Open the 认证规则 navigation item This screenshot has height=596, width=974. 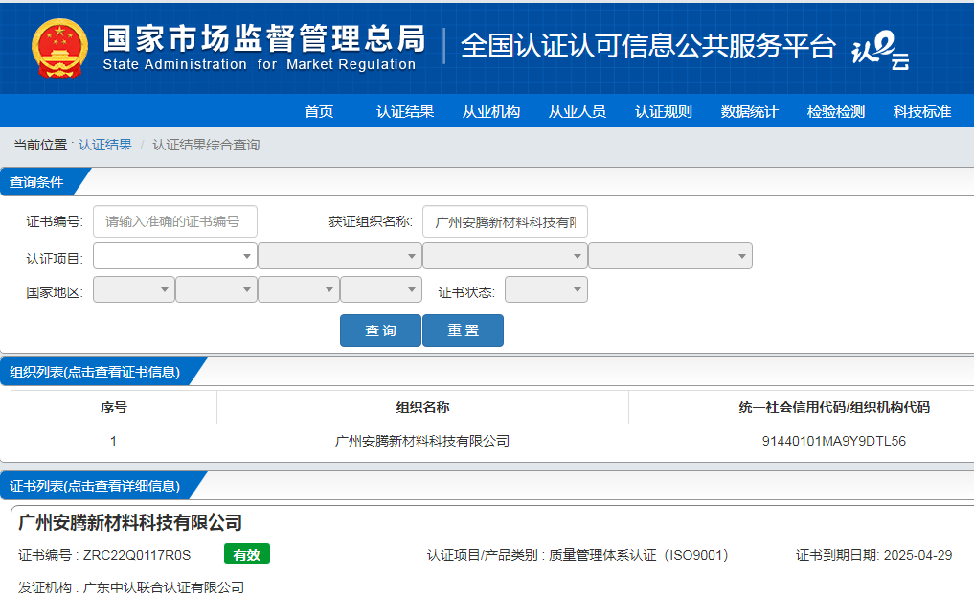(x=664, y=111)
